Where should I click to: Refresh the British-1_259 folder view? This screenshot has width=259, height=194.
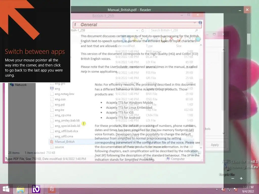pyautogui.click(x=143, y=30)
